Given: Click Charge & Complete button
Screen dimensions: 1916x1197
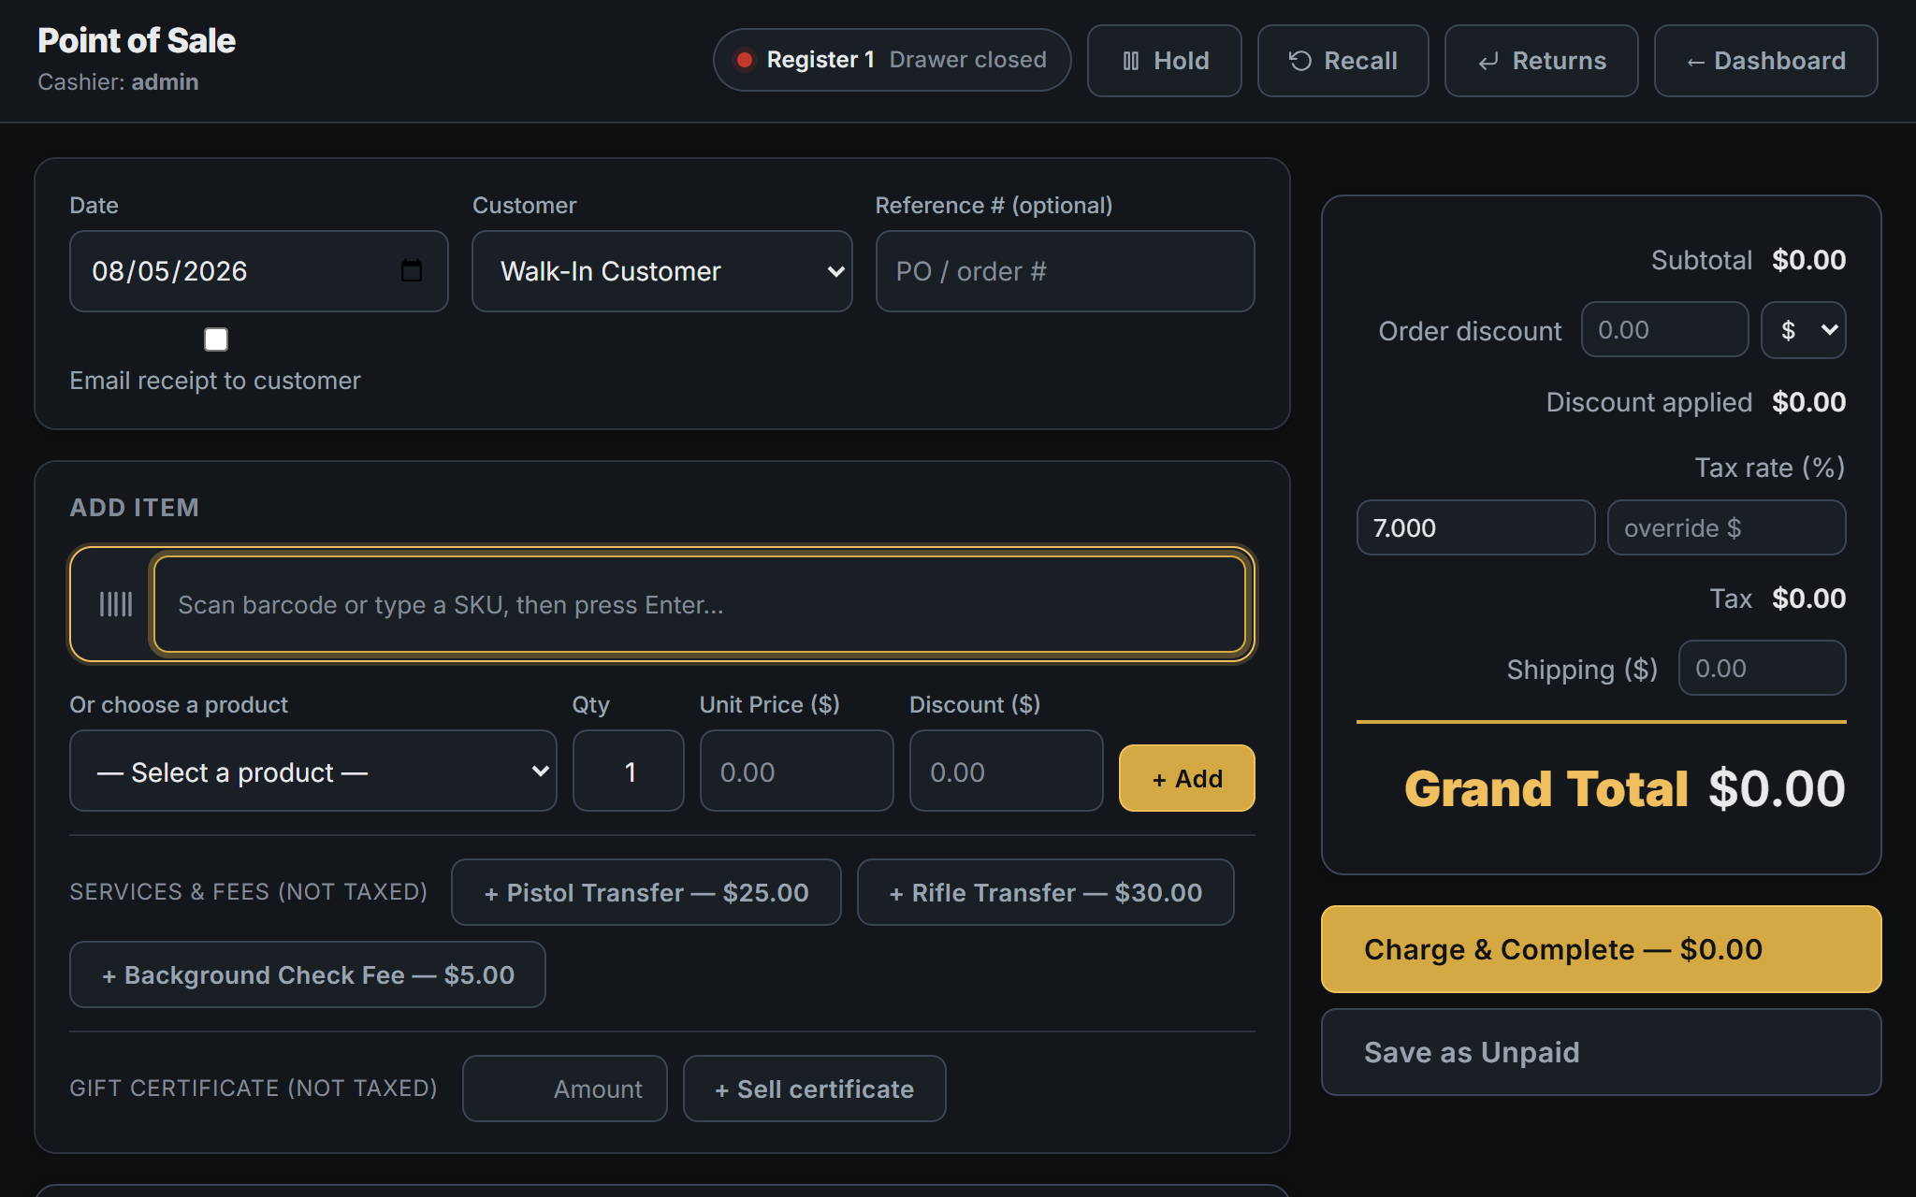Looking at the screenshot, I should 1602,949.
